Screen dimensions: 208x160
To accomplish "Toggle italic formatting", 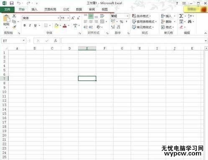I will click(x=30, y=25).
